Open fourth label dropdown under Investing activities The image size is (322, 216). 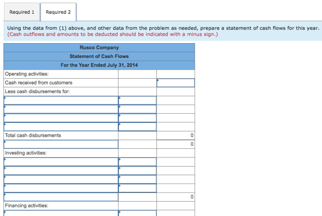pyautogui.click(x=61, y=188)
